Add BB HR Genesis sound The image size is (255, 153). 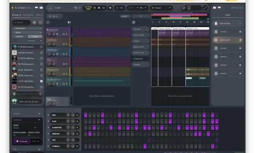(42, 64)
